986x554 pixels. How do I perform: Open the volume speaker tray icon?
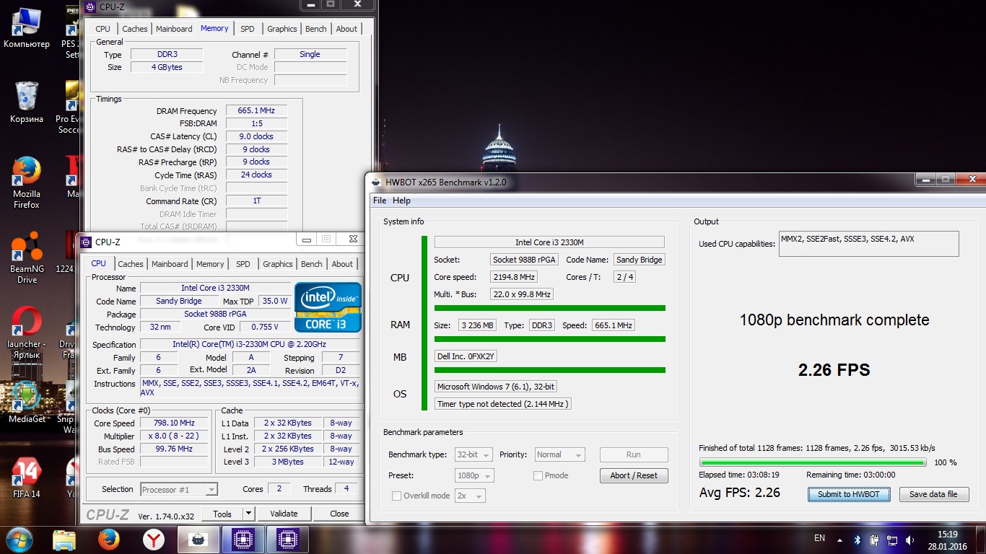[909, 540]
